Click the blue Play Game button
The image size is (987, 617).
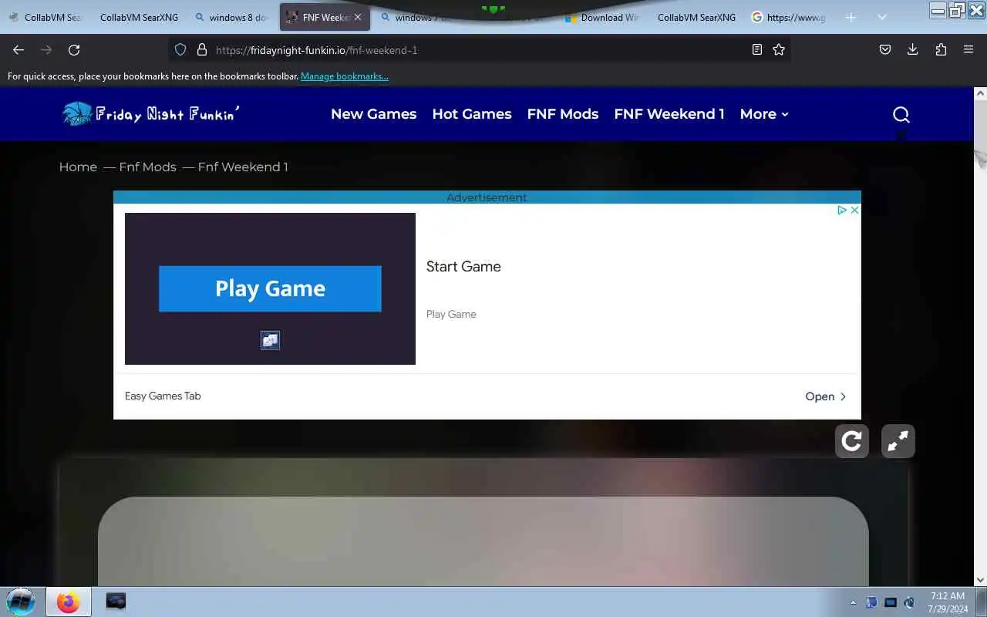click(x=270, y=288)
